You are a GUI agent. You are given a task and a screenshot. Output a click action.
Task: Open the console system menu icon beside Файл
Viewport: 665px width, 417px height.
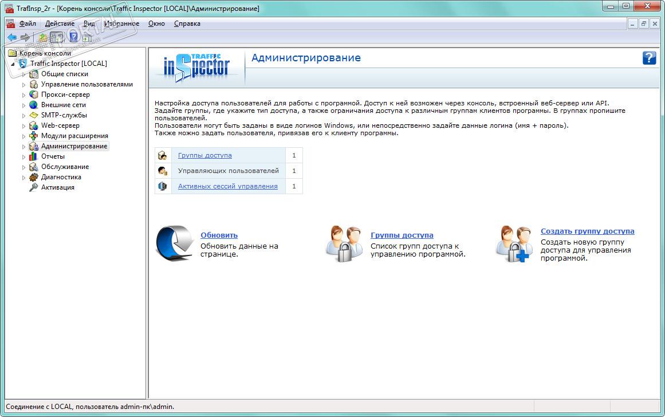[10, 23]
